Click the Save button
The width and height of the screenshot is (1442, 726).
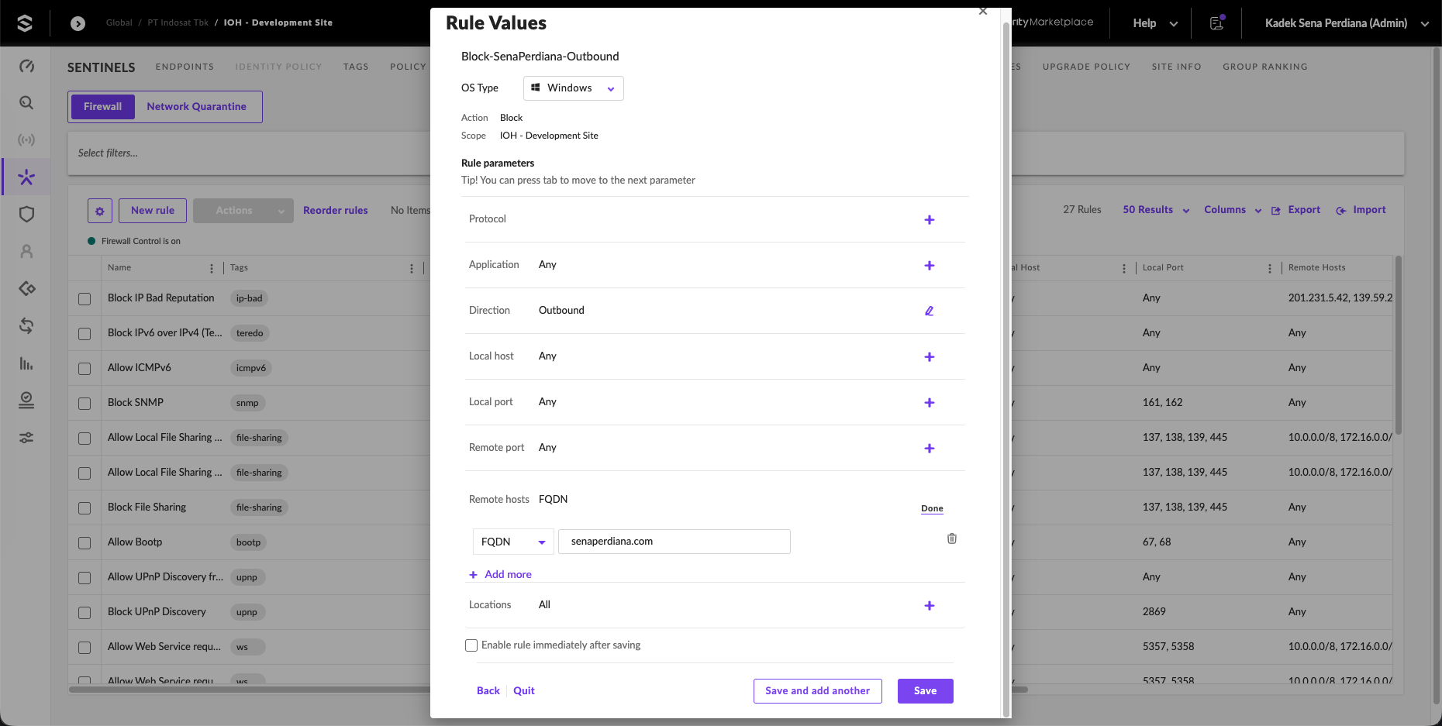[925, 691]
